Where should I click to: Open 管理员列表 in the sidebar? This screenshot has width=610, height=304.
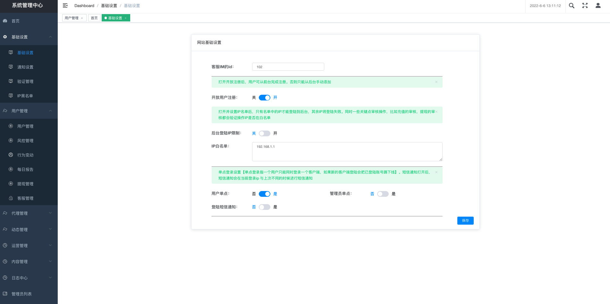pos(29,294)
